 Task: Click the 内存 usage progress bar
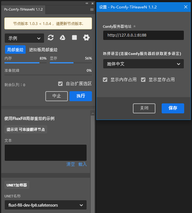click(x=25, y=63)
